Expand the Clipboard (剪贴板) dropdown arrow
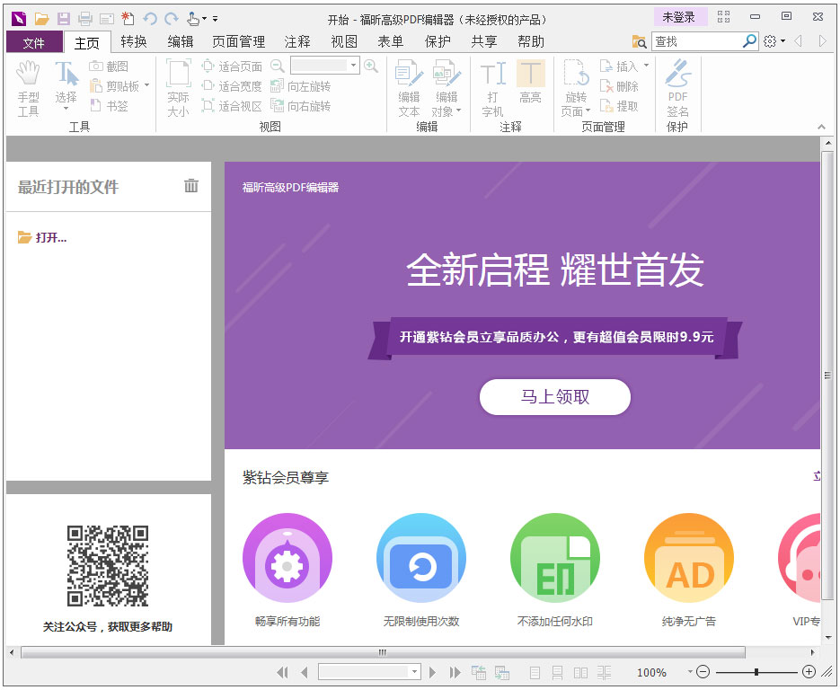 click(x=146, y=85)
